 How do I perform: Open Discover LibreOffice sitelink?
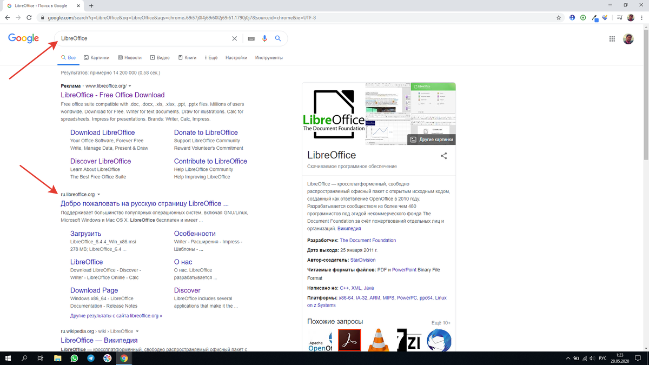[x=101, y=161]
